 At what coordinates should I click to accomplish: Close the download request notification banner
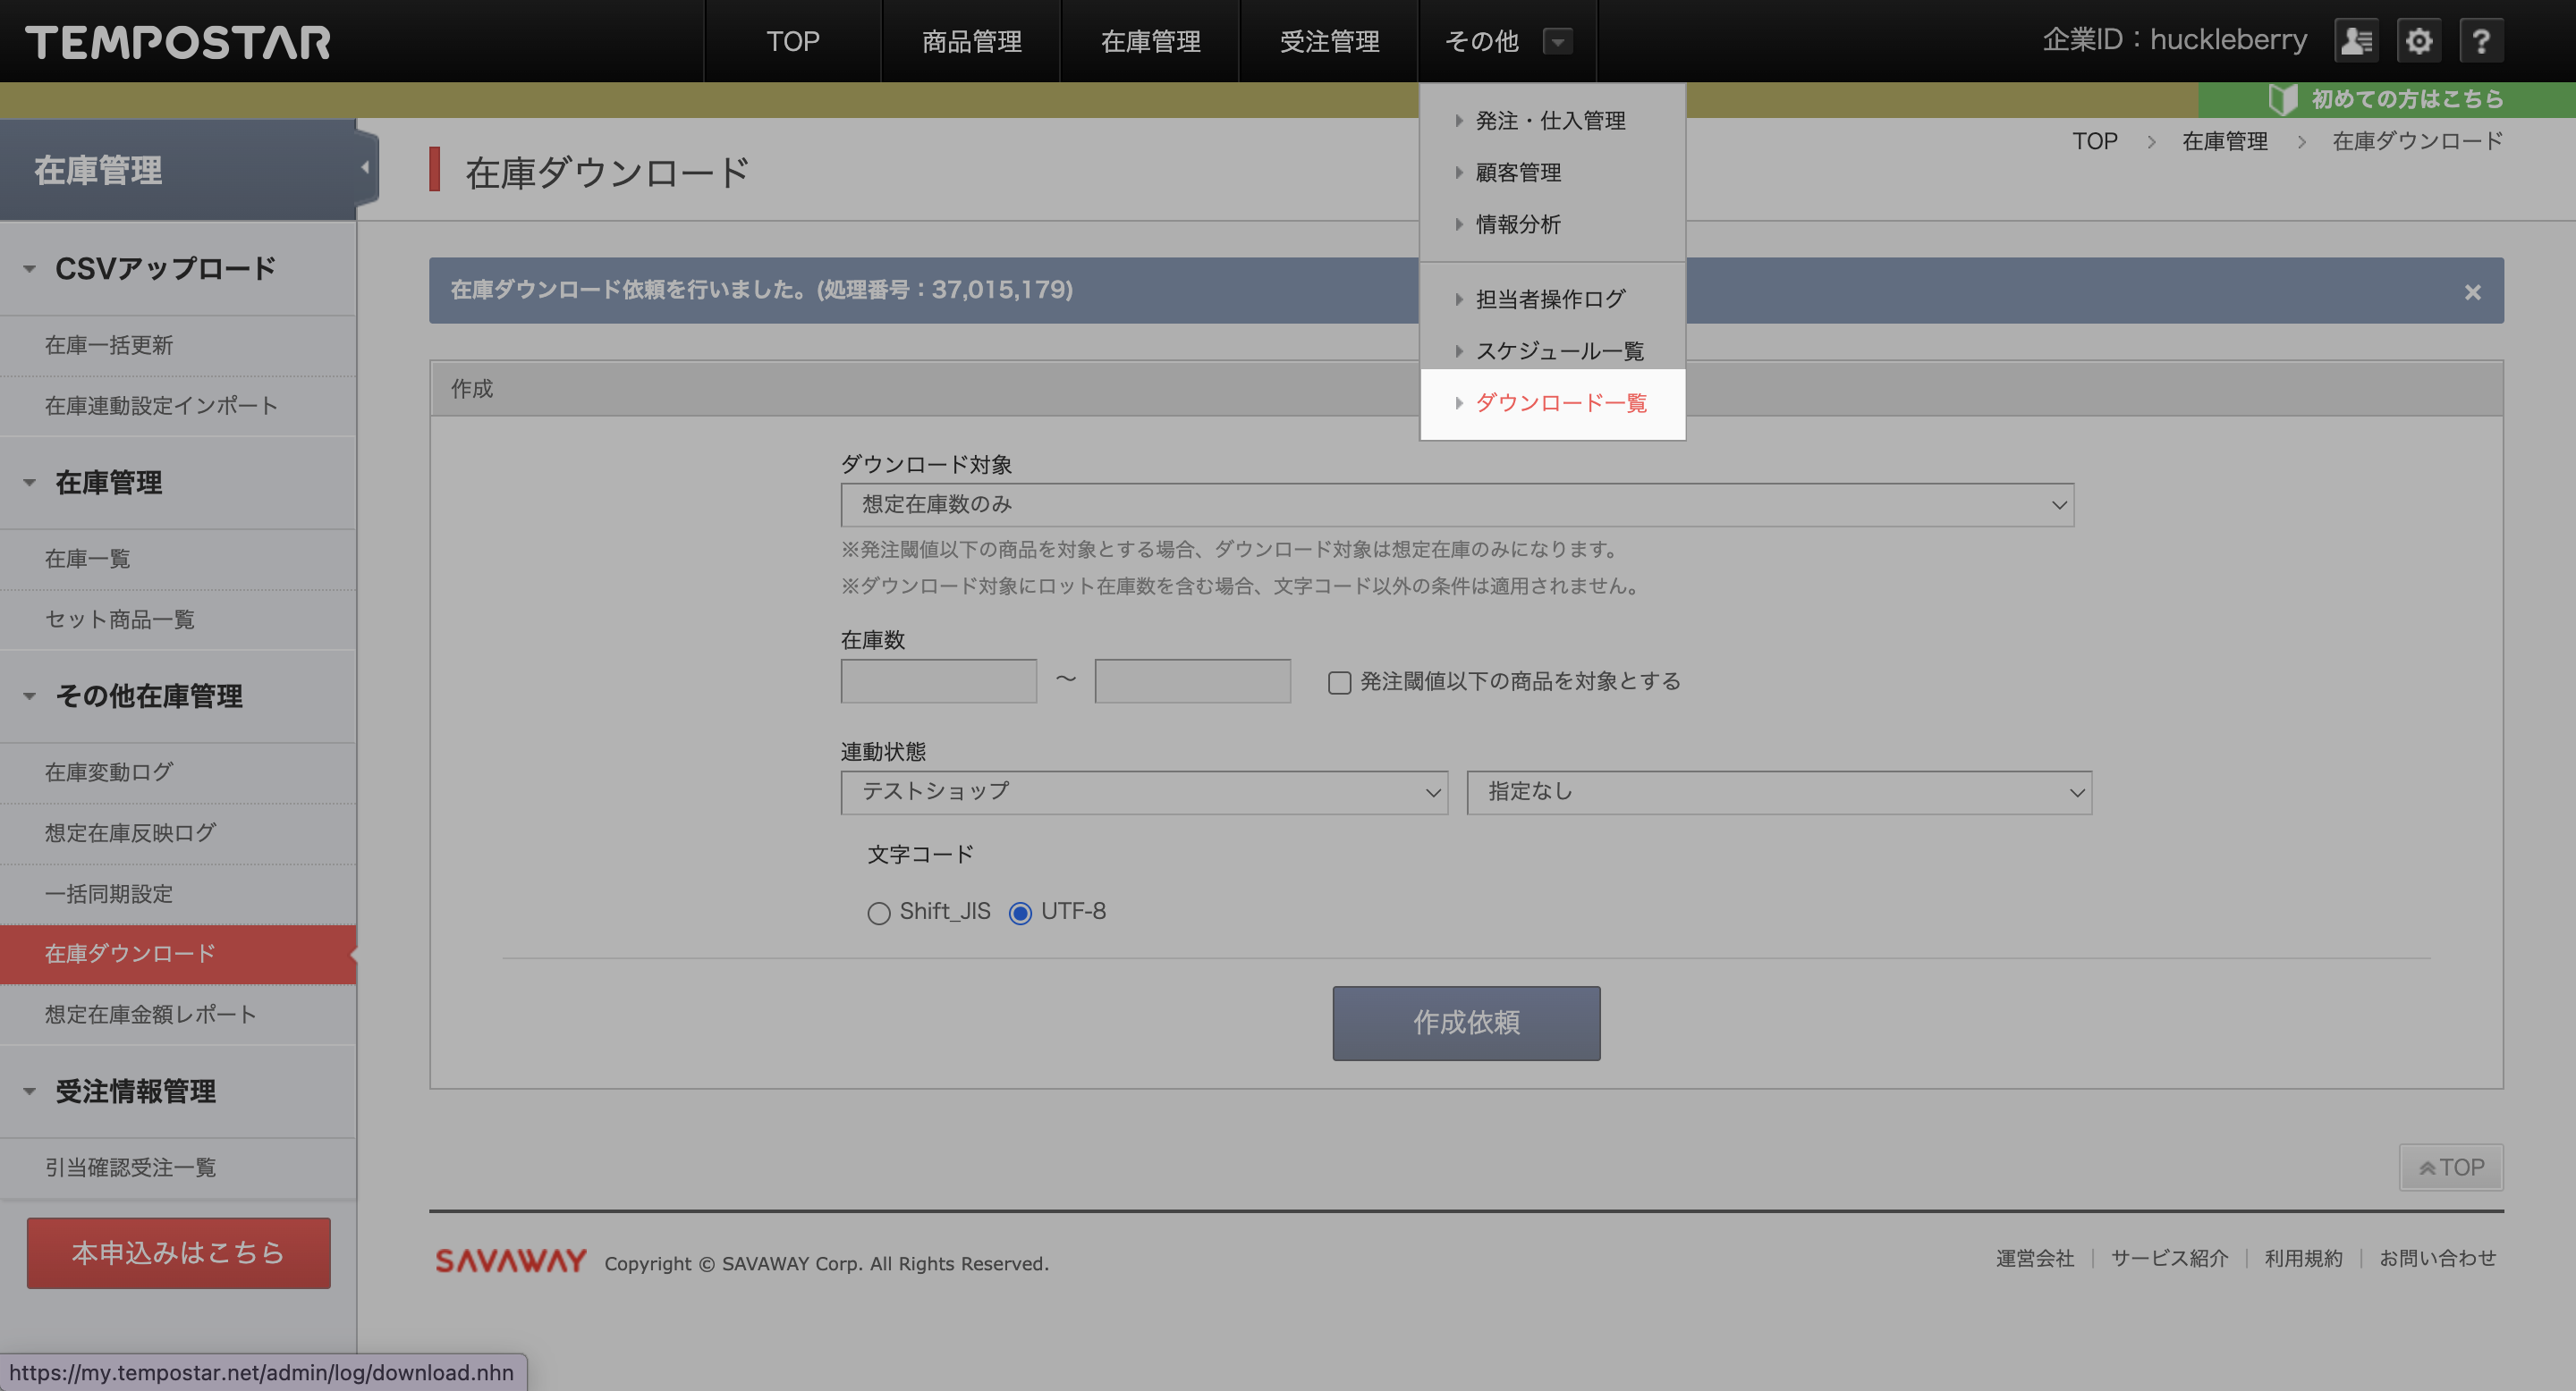point(2472,291)
